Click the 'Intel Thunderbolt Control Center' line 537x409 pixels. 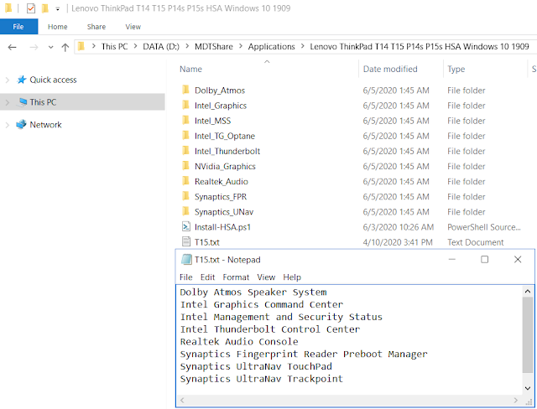[270, 329]
